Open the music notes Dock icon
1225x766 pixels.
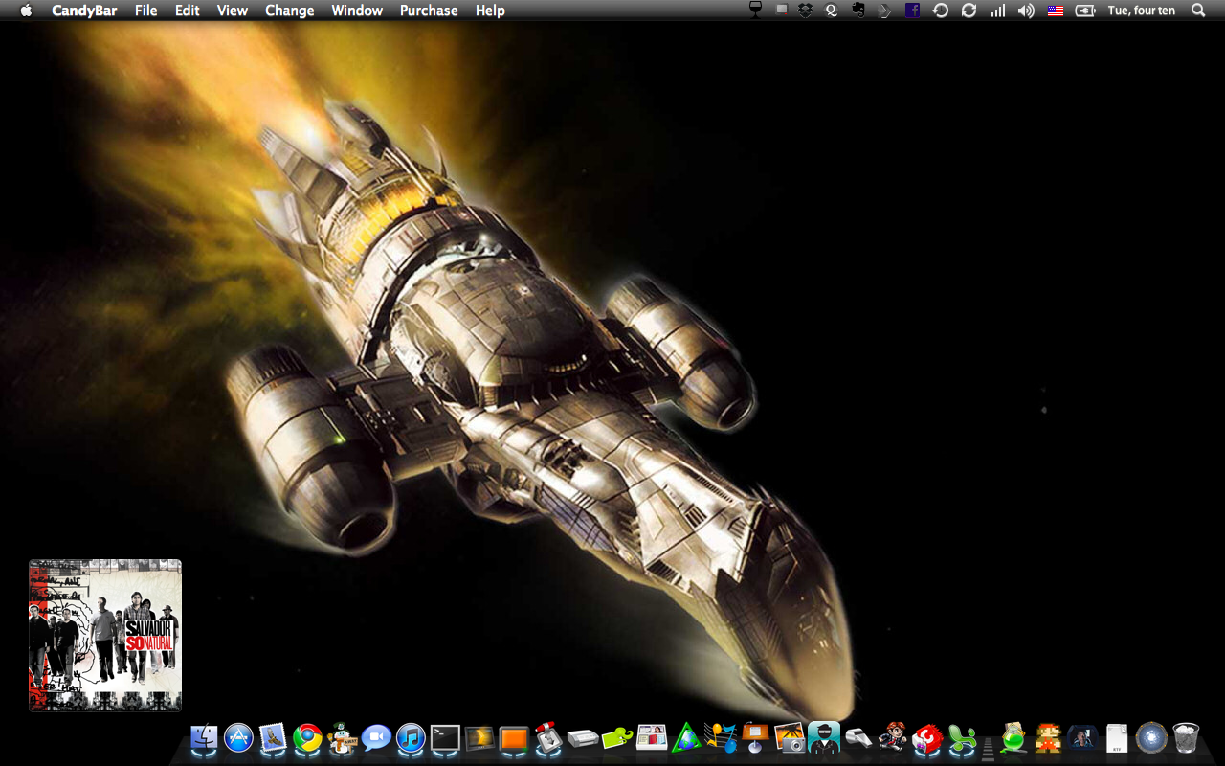coord(721,737)
